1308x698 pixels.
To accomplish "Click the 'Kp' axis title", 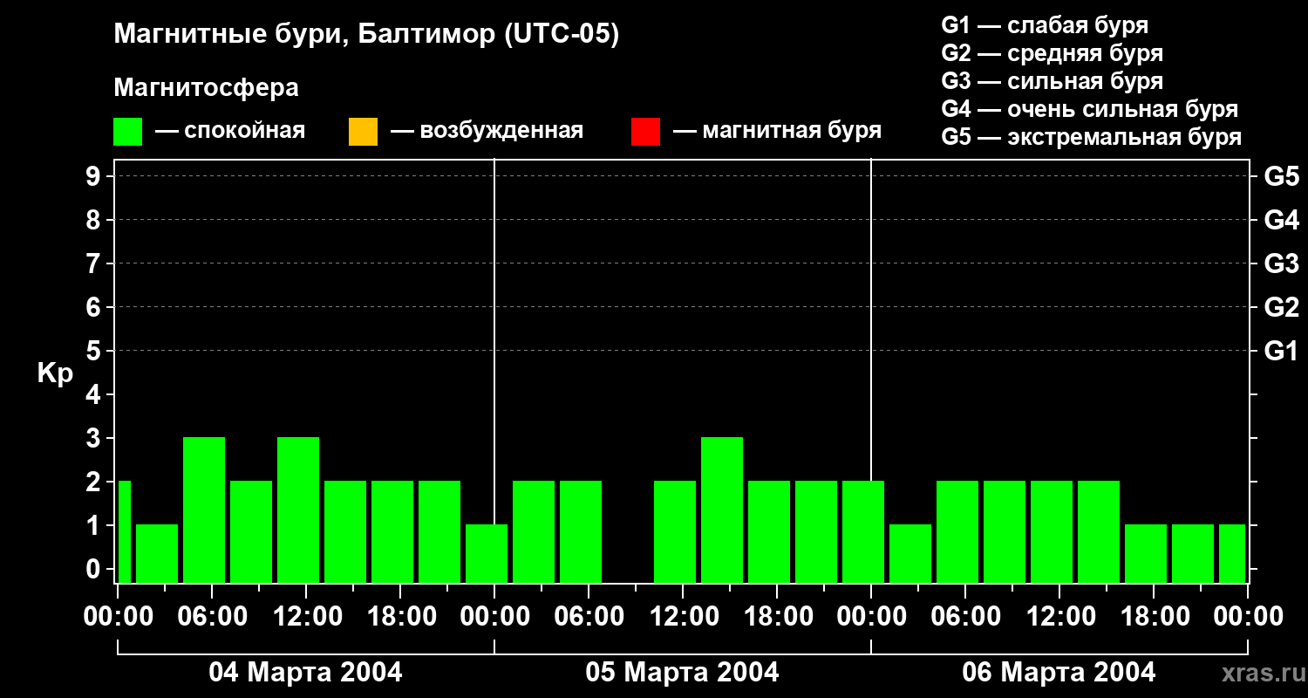I will (56, 373).
